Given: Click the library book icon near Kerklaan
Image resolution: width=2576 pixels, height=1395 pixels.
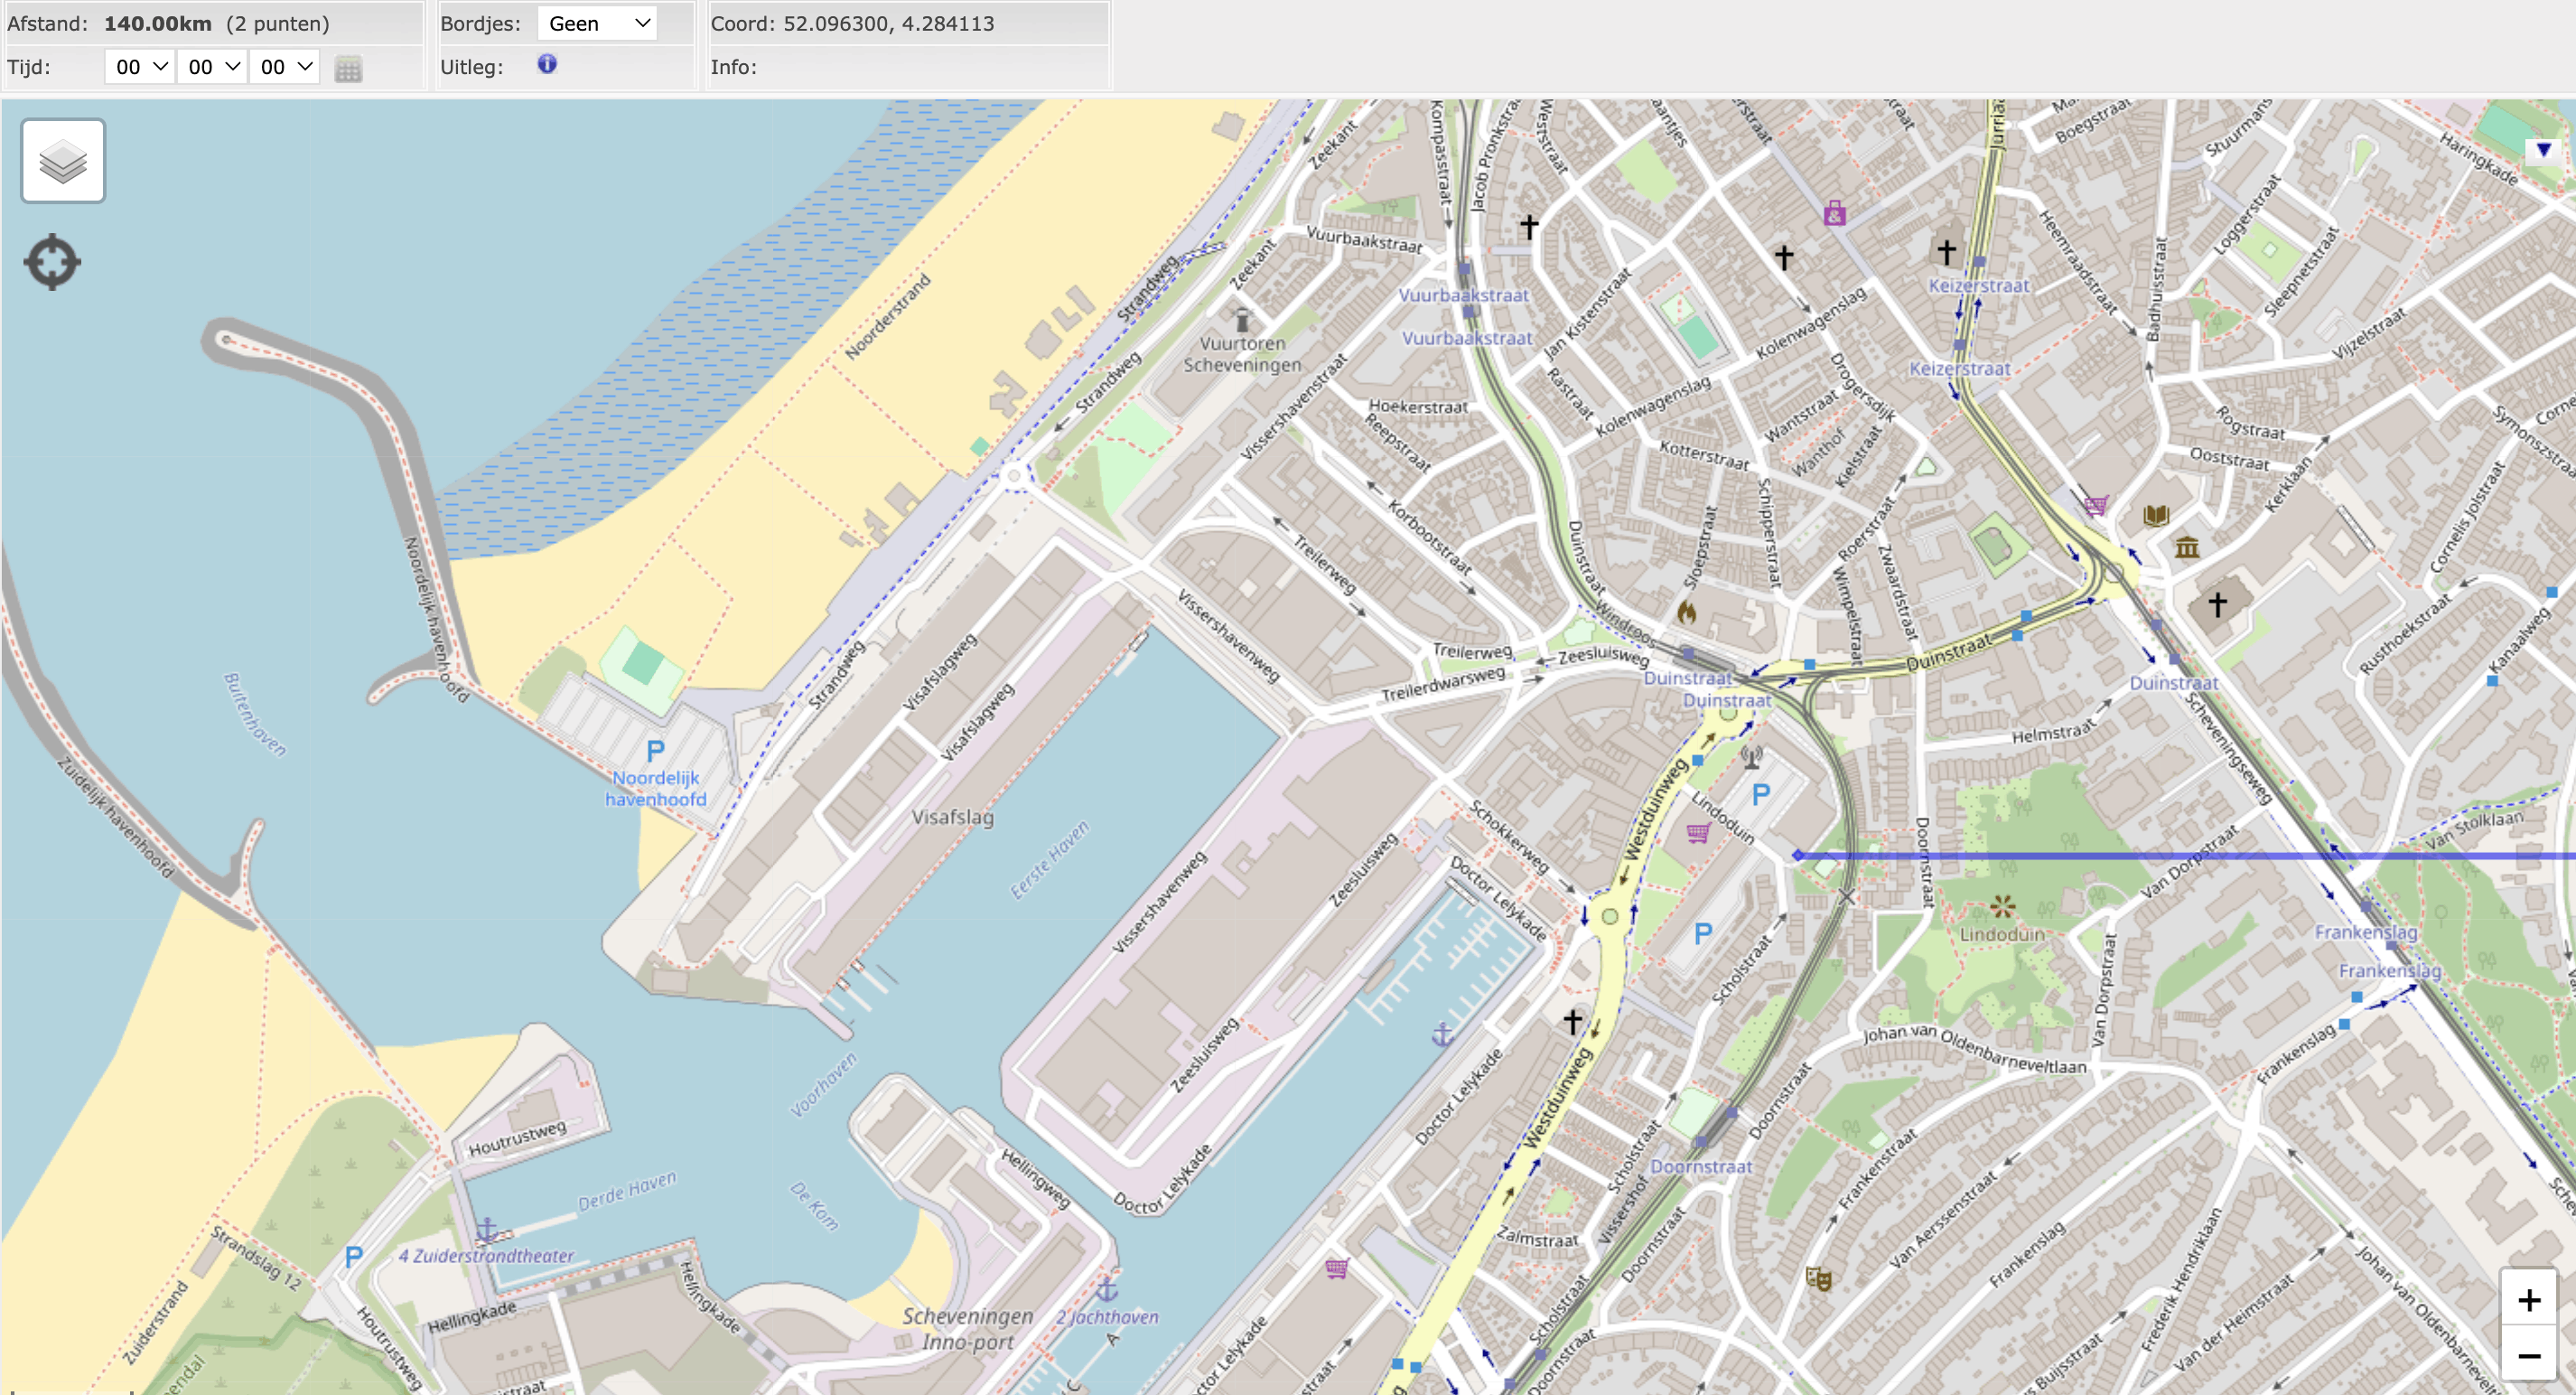Looking at the screenshot, I should (x=2156, y=515).
